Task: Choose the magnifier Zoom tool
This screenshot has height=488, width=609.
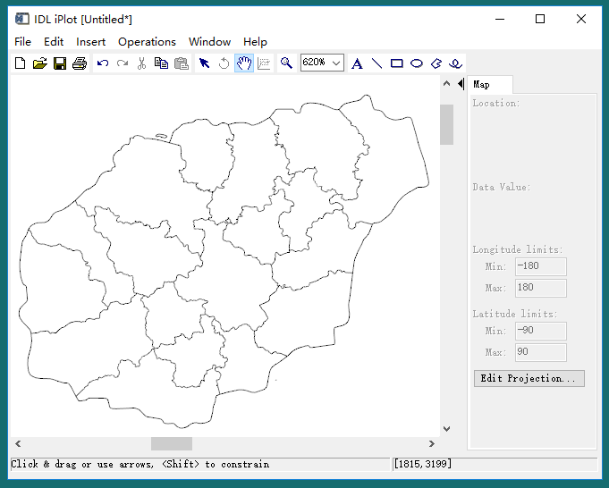Action: click(x=286, y=63)
